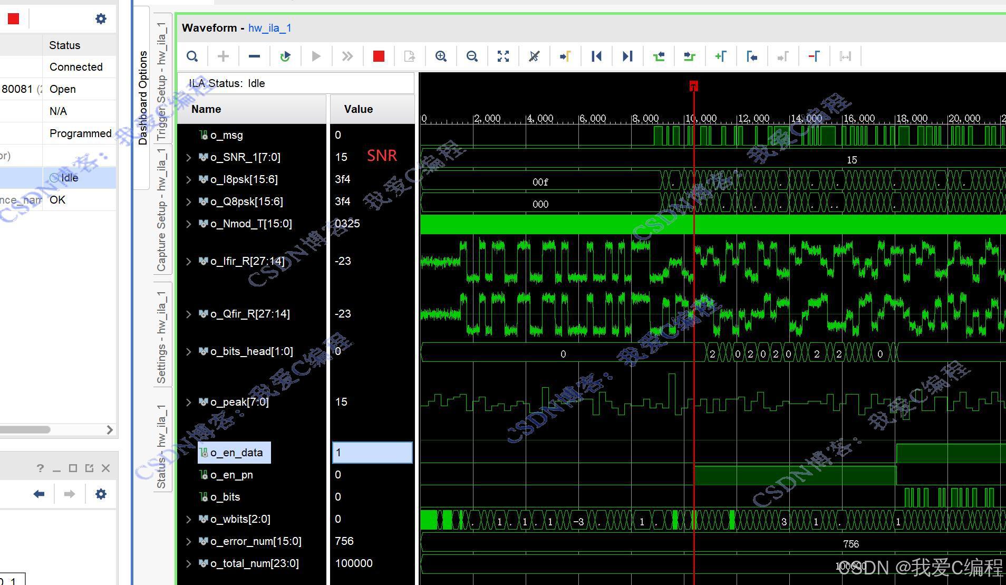Click the export ILA data icon
Viewport: 1006px width, 585px height.
(x=410, y=56)
